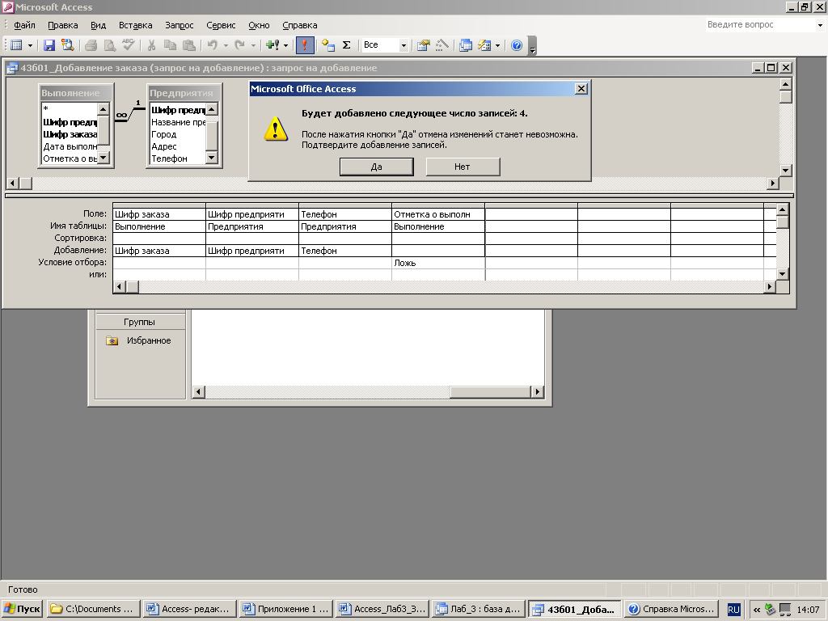Screen dimensions: 828x621
Task: Click the Build expression wand icon
Action: point(442,45)
